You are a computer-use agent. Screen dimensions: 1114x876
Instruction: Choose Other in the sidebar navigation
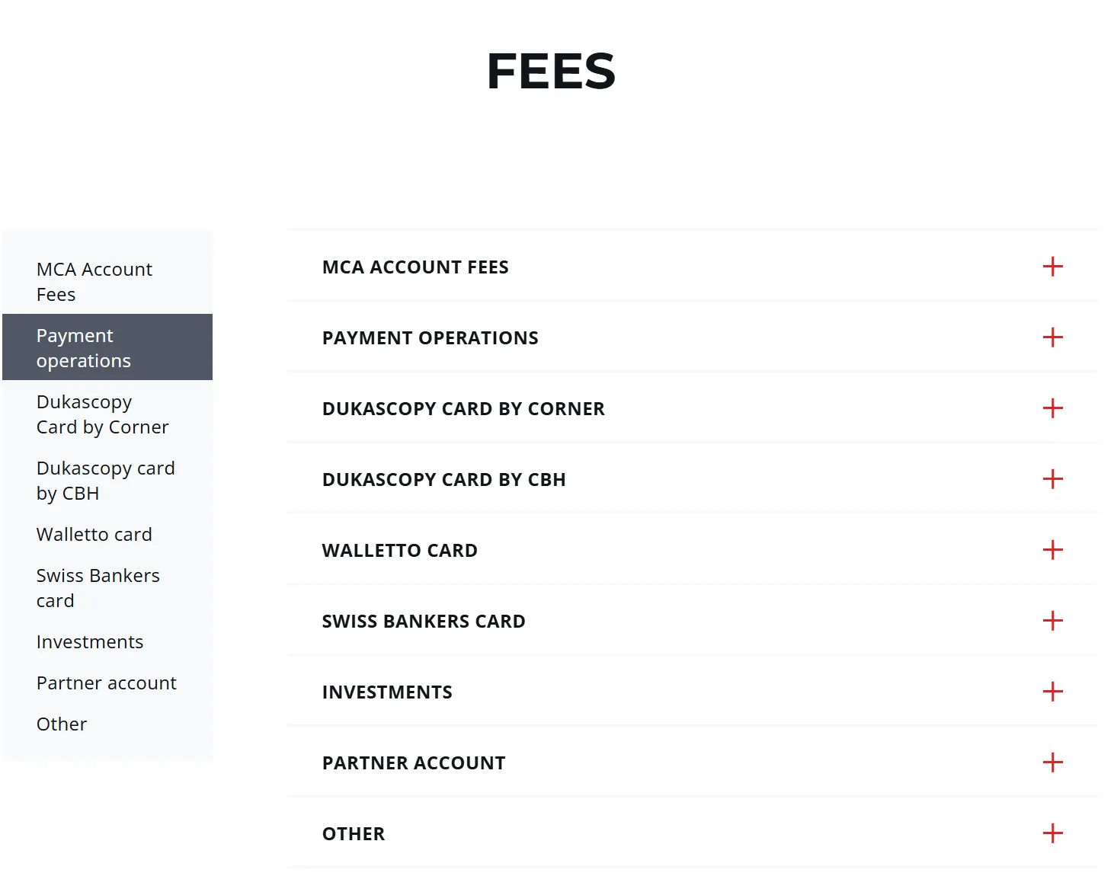click(62, 724)
